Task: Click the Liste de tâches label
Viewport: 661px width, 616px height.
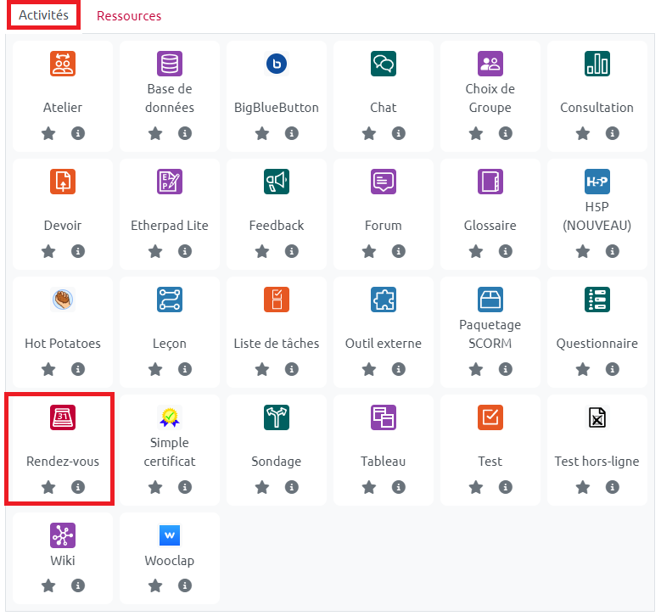Action: tap(277, 344)
